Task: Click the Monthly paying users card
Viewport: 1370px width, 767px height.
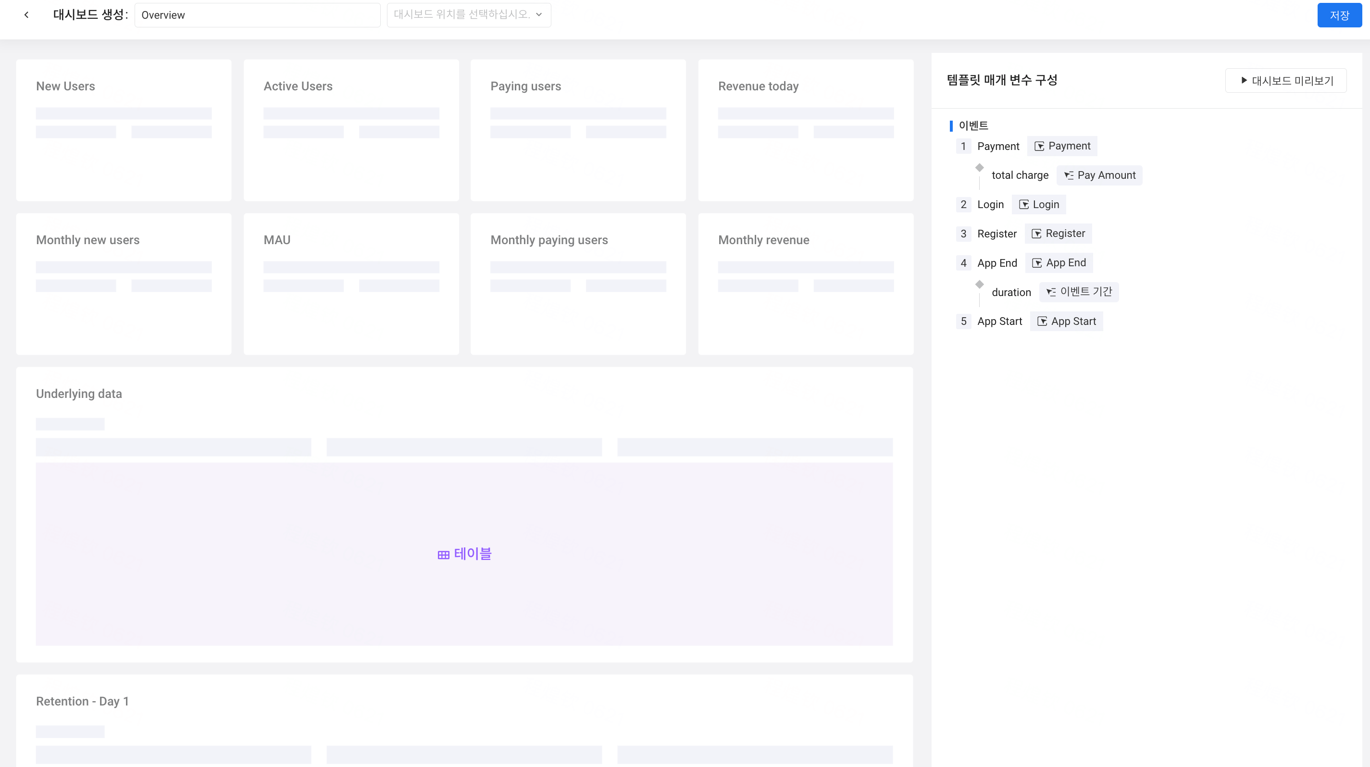Action: pyautogui.click(x=578, y=284)
